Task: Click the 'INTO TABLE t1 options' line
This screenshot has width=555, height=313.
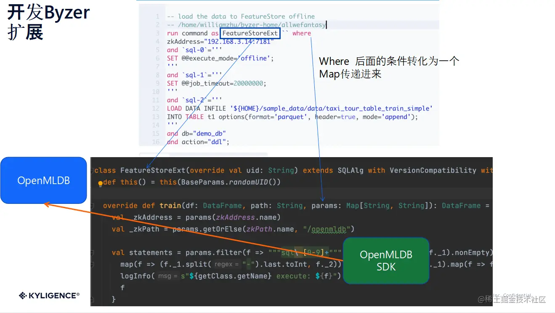Action: click(x=292, y=117)
